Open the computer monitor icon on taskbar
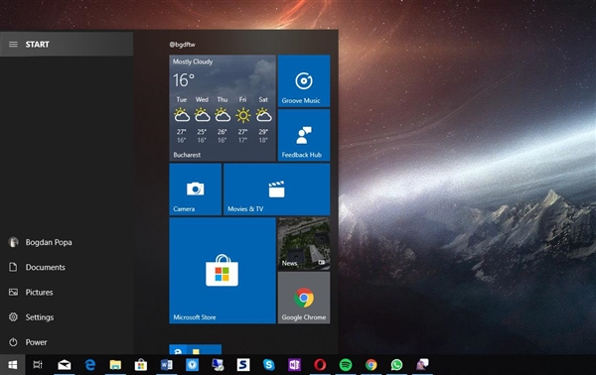The image size is (596, 375). click(x=218, y=365)
